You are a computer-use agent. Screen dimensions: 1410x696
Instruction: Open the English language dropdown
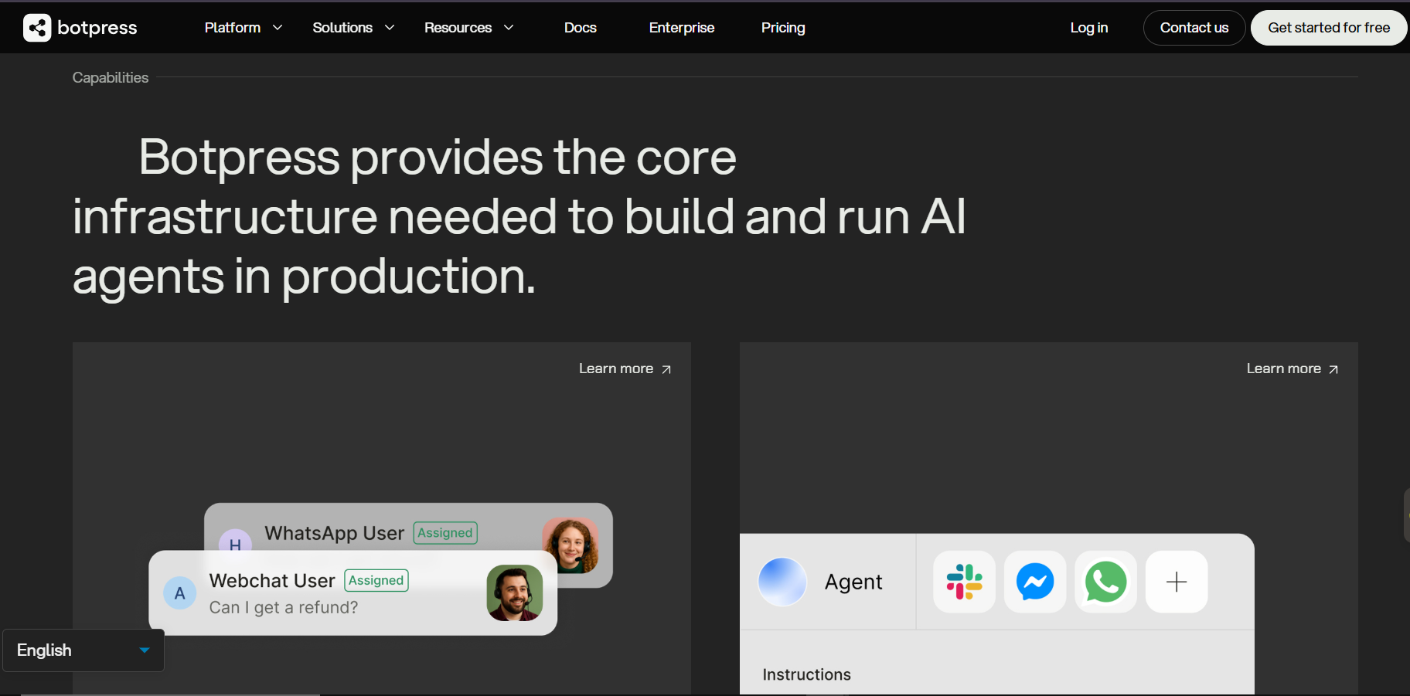click(x=83, y=650)
